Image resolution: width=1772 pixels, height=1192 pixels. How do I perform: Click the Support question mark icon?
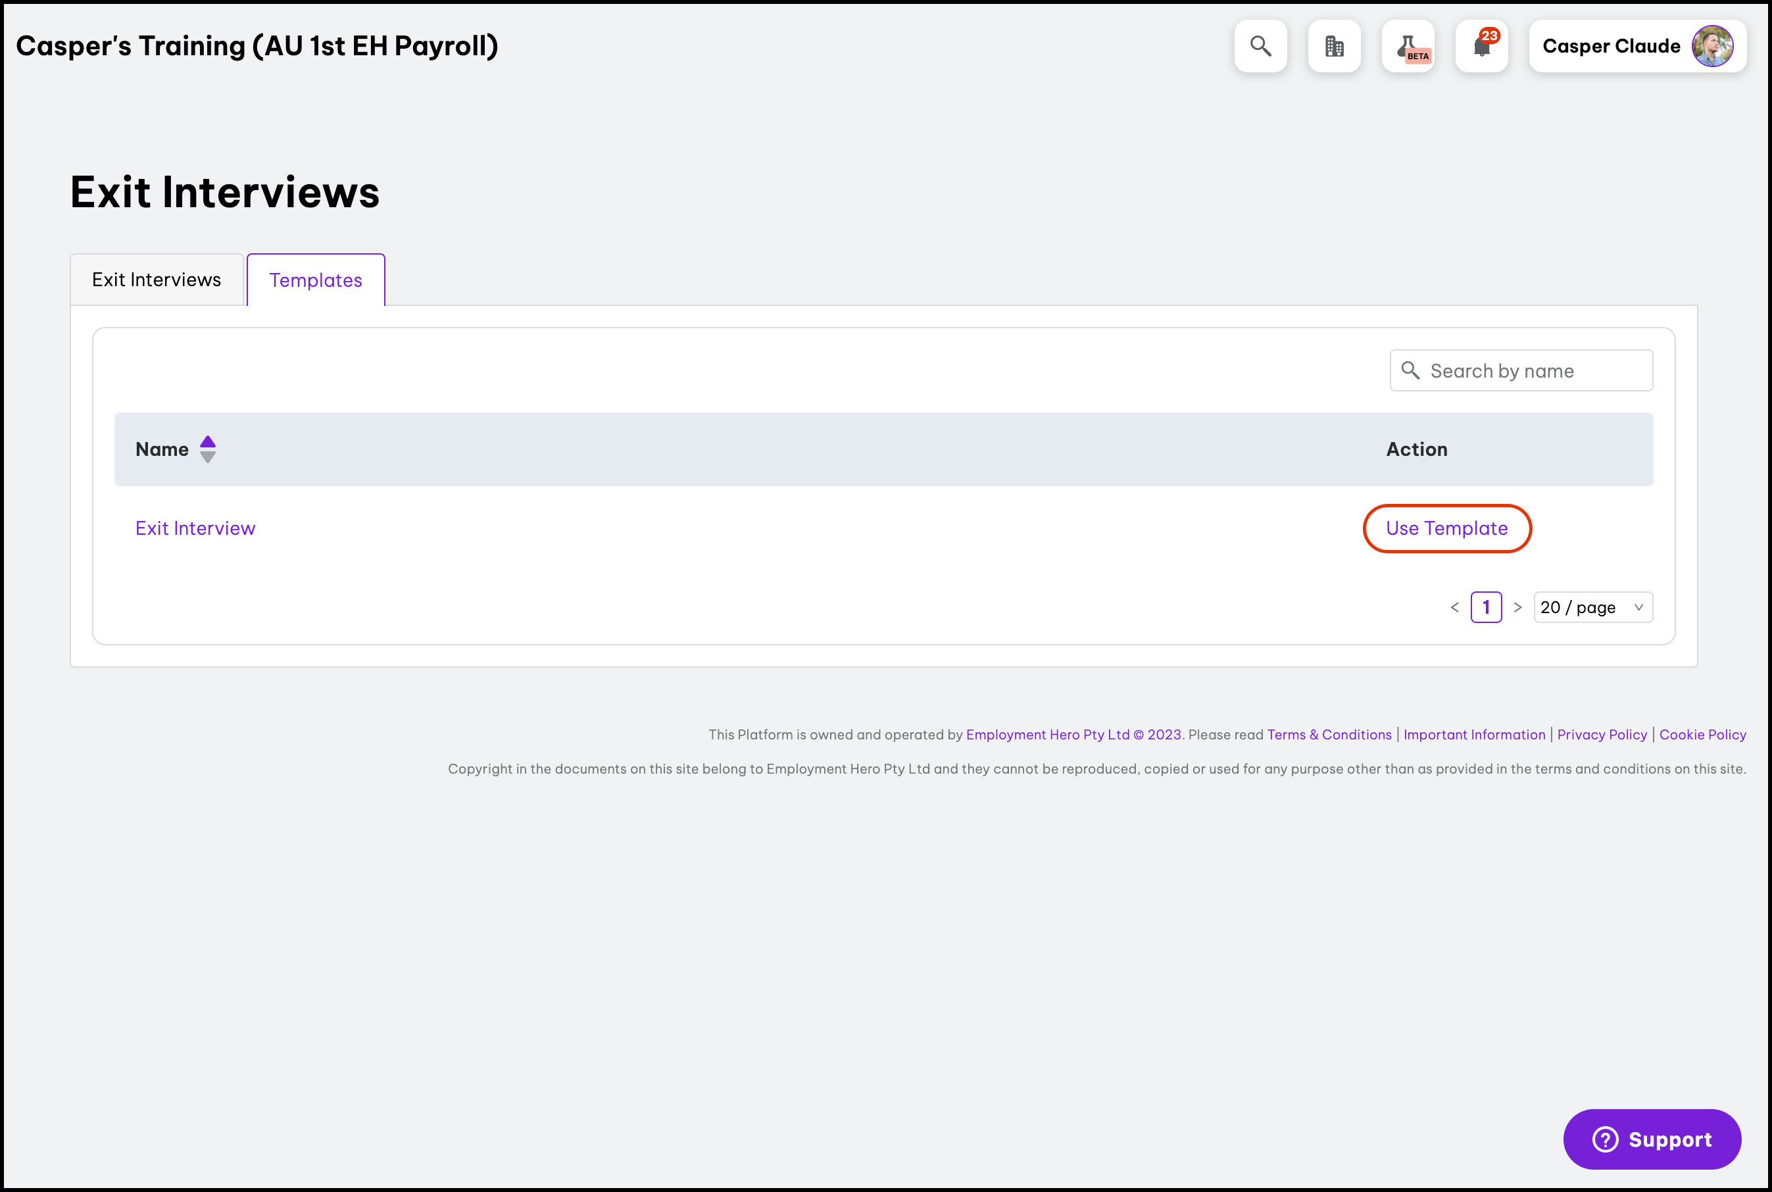[x=1605, y=1139]
